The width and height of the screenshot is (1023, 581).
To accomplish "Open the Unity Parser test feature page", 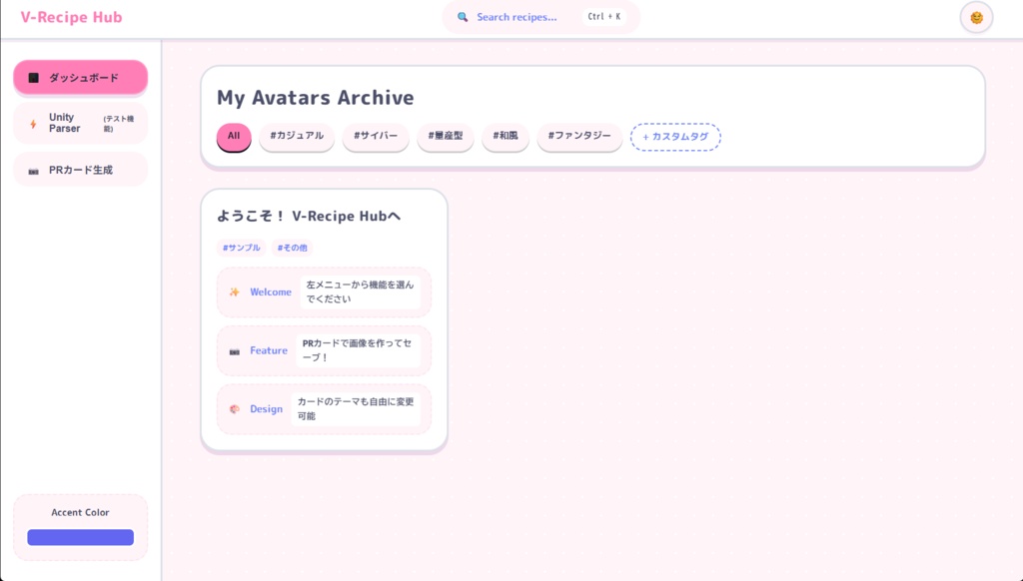I will (x=80, y=123).
